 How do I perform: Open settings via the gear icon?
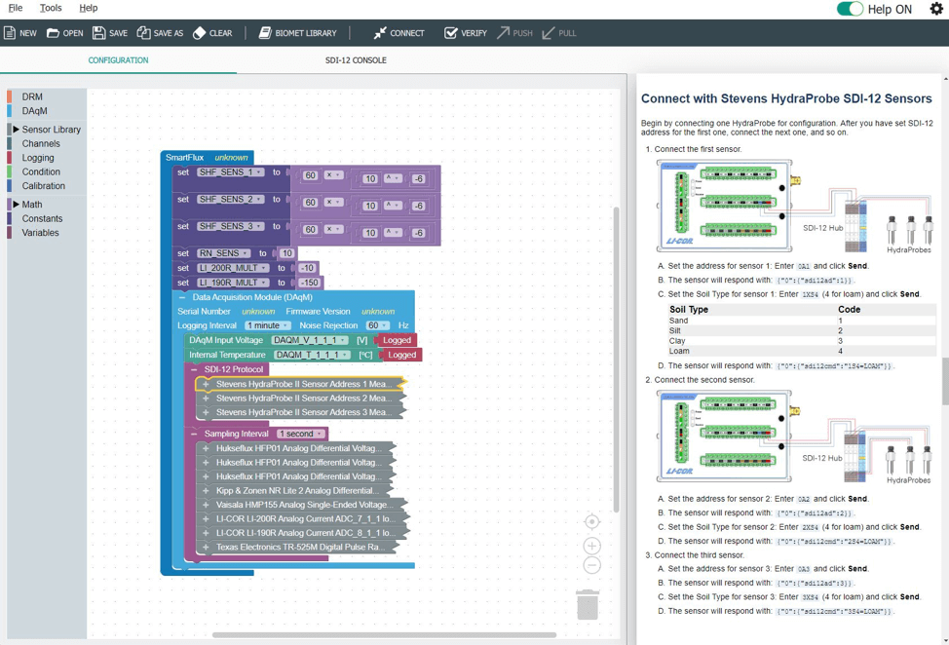(x=936, y=9)
